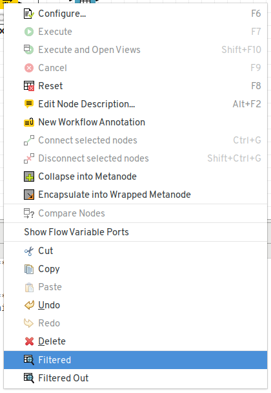Choose Reset from context menu
Screen dimensions: 271x393
tap(135, 86)
